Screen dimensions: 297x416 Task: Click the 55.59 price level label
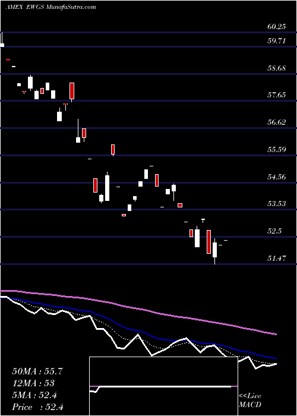(x=277, y=149)
